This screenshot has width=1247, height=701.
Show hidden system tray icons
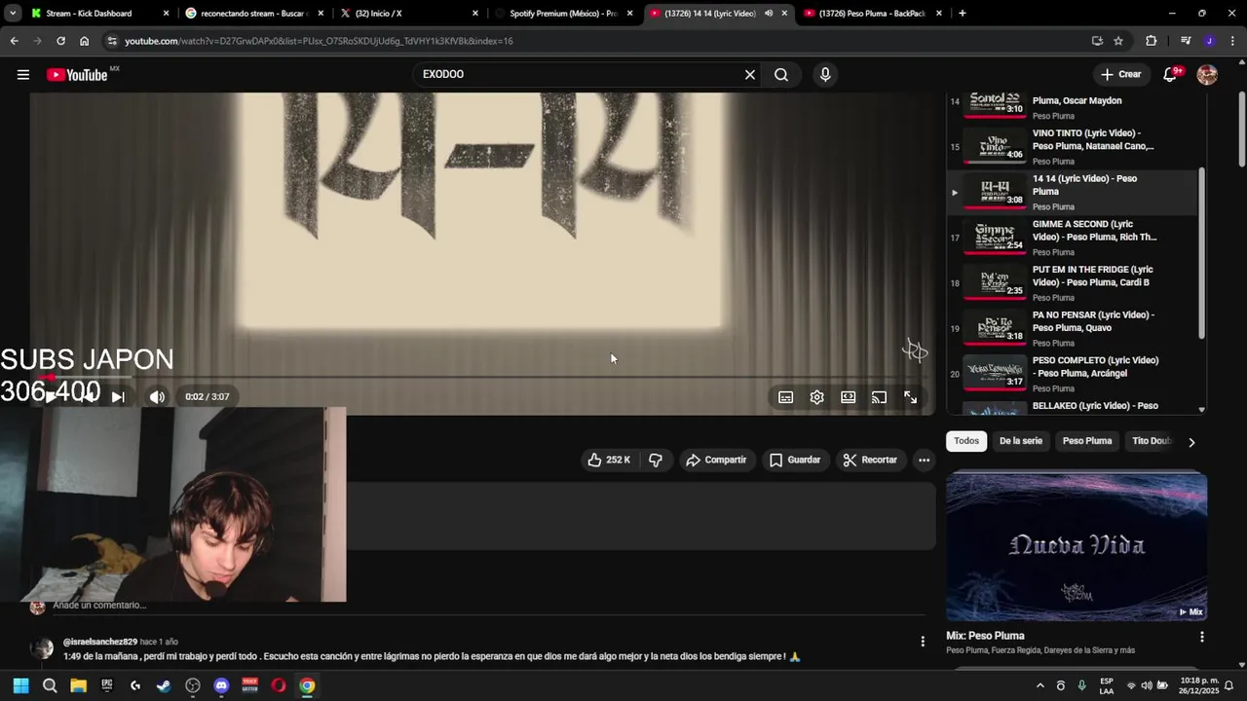1039,685
